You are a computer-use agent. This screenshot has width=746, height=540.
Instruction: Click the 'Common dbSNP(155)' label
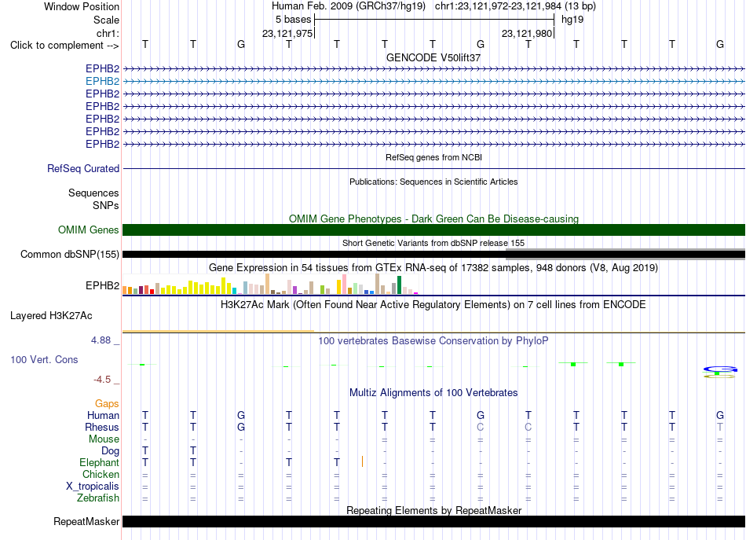click(69, 255)
